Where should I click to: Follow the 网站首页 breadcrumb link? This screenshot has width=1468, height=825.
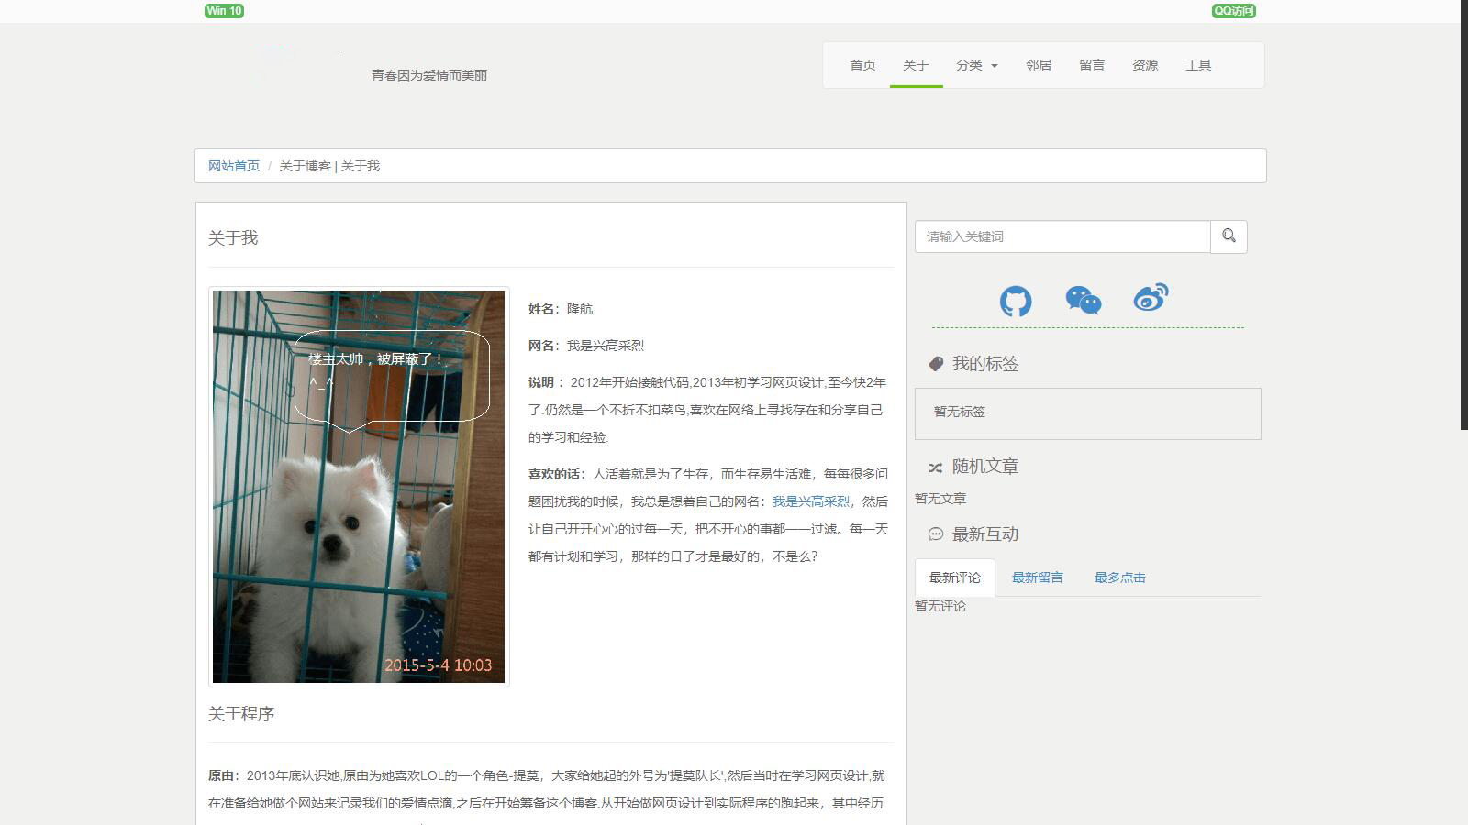click(x=234, y=166)
